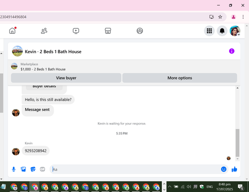Open Facebook Home feed icon
This screenshot has height=192, width=249.
pyautogui.click(x=12, y=31)
